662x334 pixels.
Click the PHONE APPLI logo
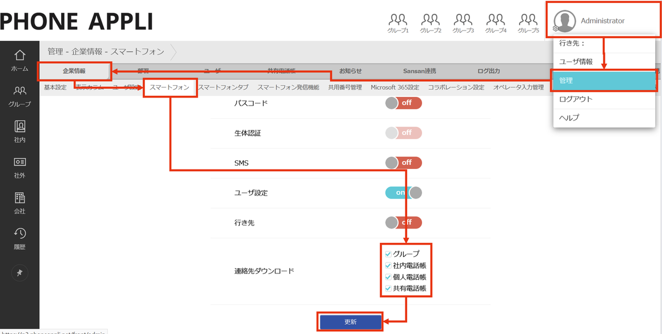coord(77,21)
